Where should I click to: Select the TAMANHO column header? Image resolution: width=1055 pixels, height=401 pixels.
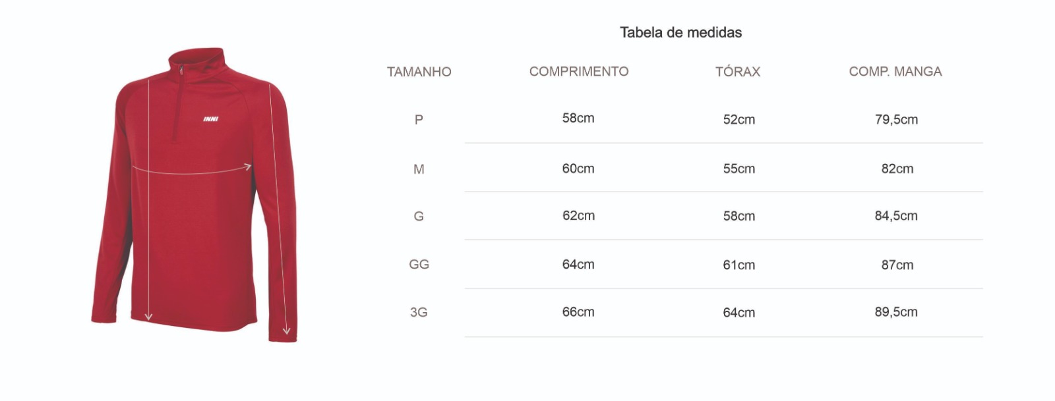(419, 72)
